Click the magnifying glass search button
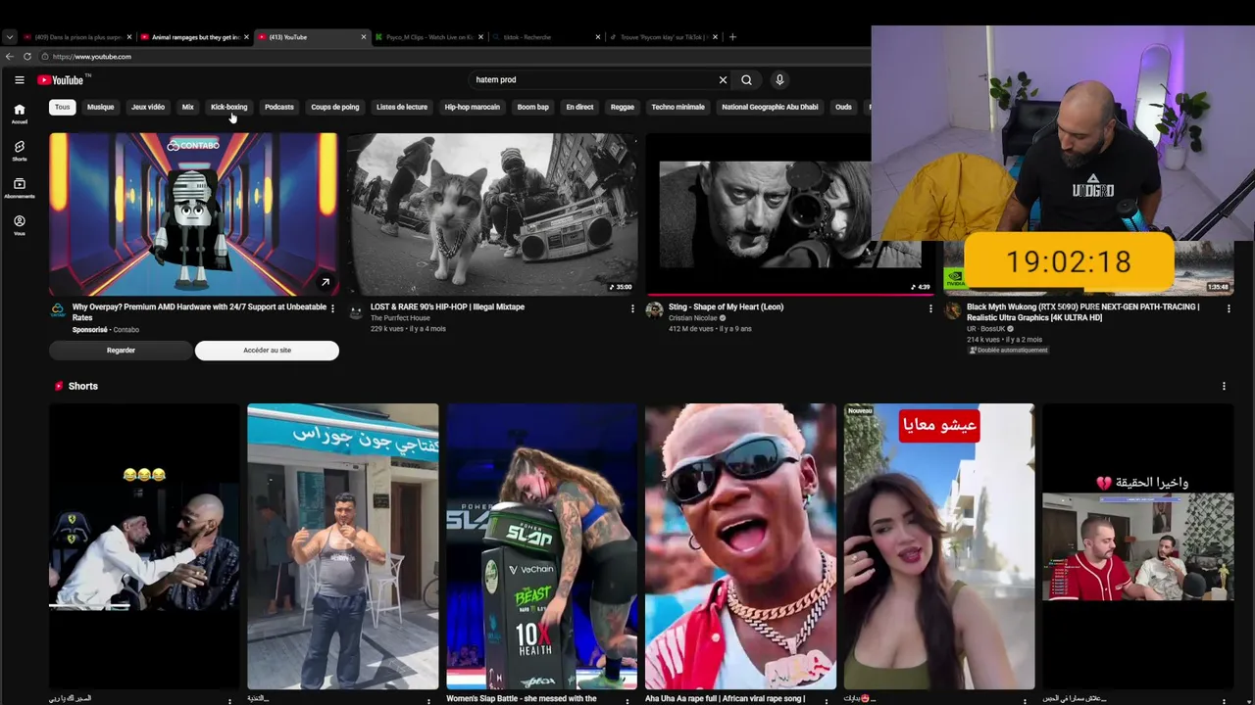The image size is (1255, 705). click(x=746, y=80)
